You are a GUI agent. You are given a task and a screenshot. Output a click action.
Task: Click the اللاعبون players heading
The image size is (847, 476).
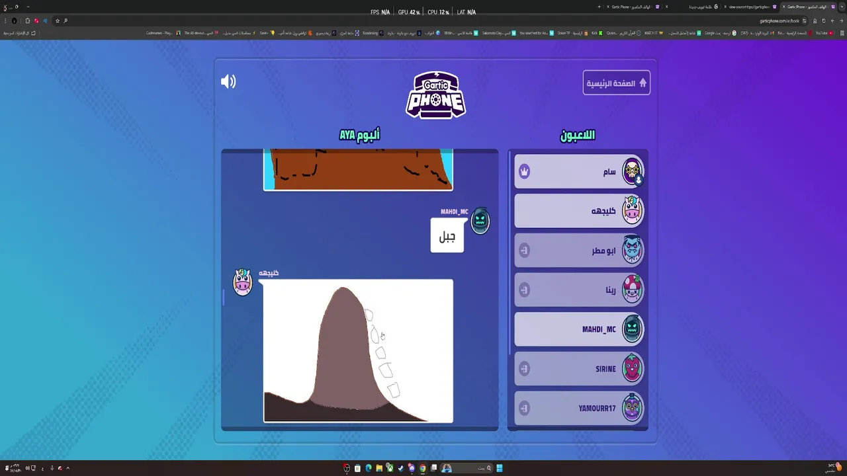pos(578,135)
